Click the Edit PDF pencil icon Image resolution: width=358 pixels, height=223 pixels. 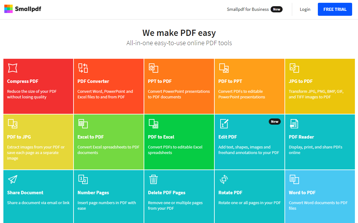(224, 124)
